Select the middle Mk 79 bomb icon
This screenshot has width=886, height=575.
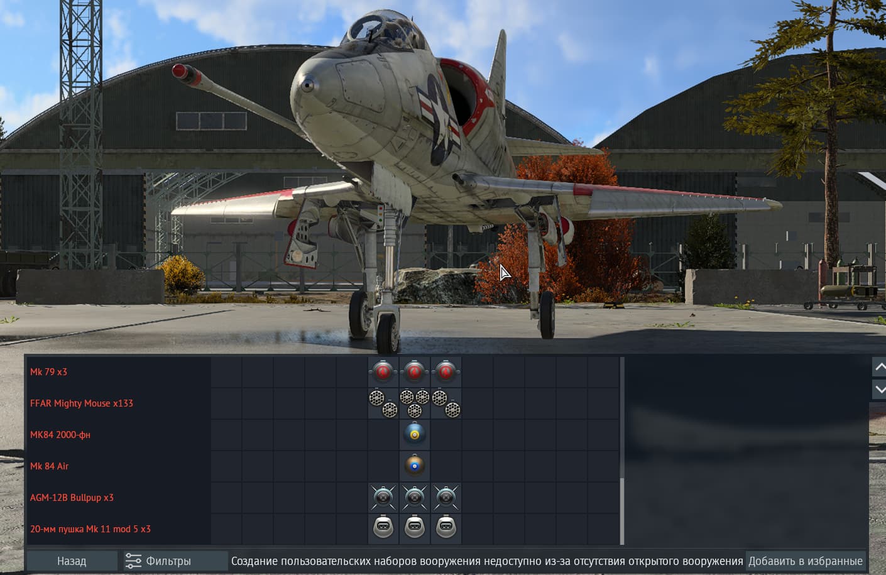pyautogui.click(x=415, y=372)
